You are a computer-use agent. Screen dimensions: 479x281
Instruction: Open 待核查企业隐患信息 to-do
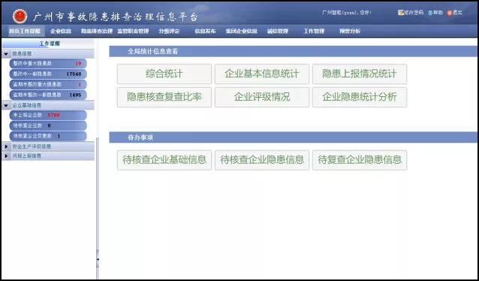(262, 160)
